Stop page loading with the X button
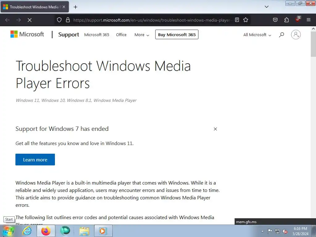This screenshot has width=316, height=237. [30, 20]
